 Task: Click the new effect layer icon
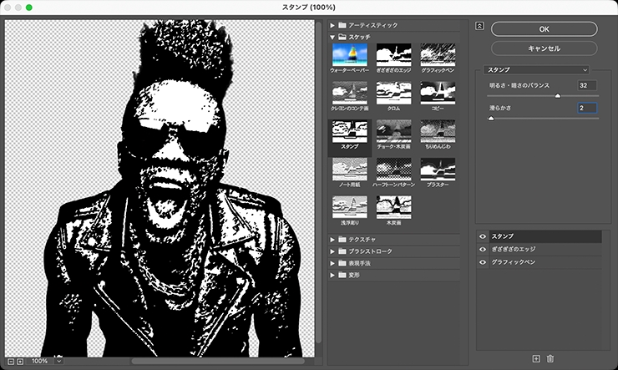536,358
